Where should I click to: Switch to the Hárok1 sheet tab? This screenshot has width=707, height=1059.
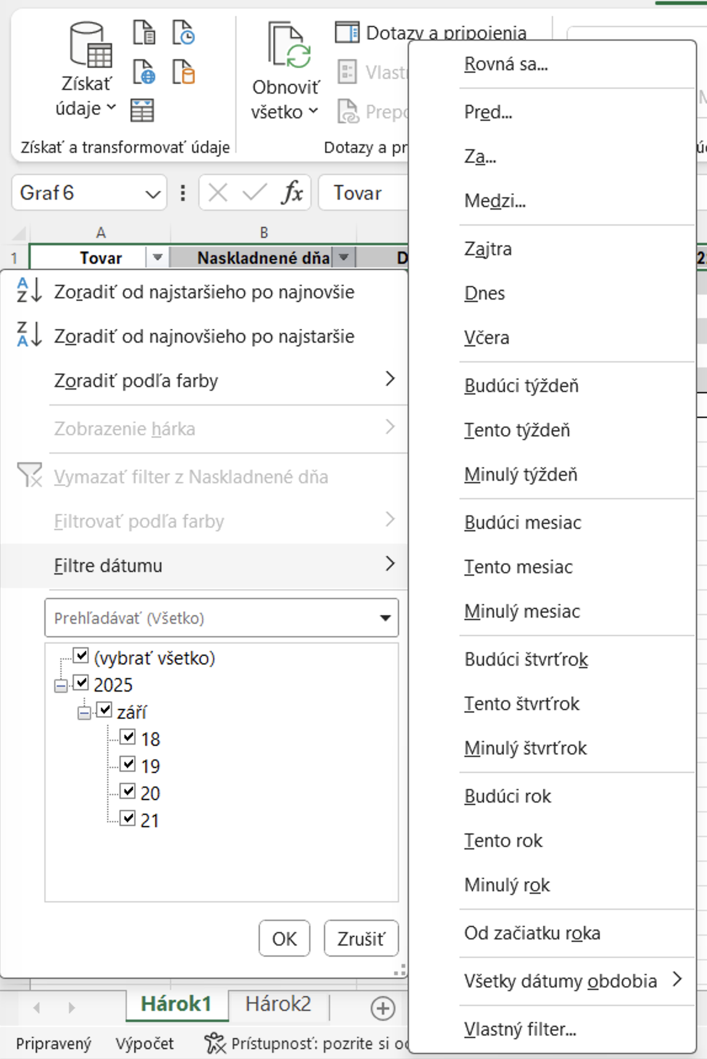coord(176,1004)
